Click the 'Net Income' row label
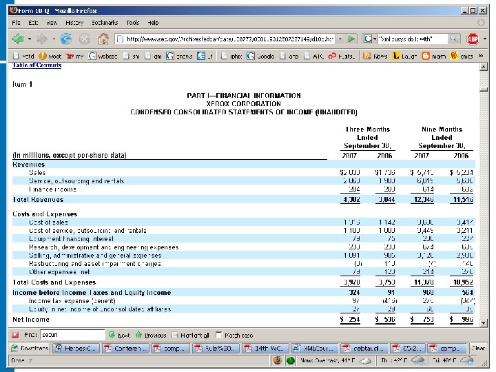 tap(31, 320)
